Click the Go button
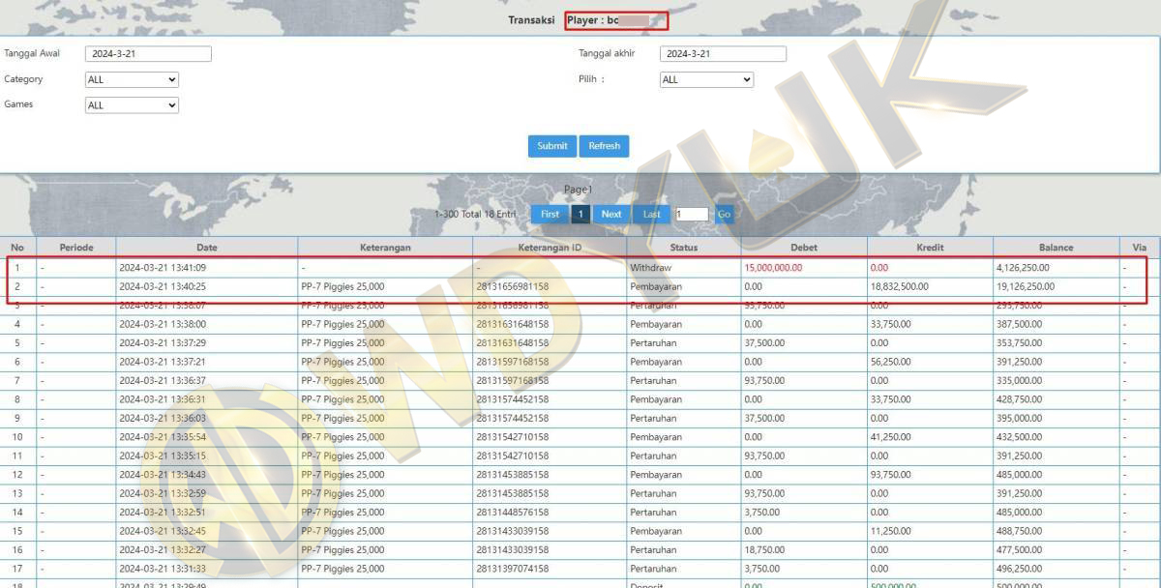The width and height of the screenshot is (1161, 588). [x=724, y=214]
